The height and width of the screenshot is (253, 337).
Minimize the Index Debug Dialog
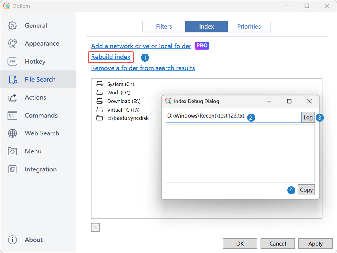tap(269, 101)
